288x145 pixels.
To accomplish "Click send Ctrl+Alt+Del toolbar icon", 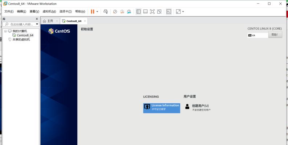I will [105, 12].
